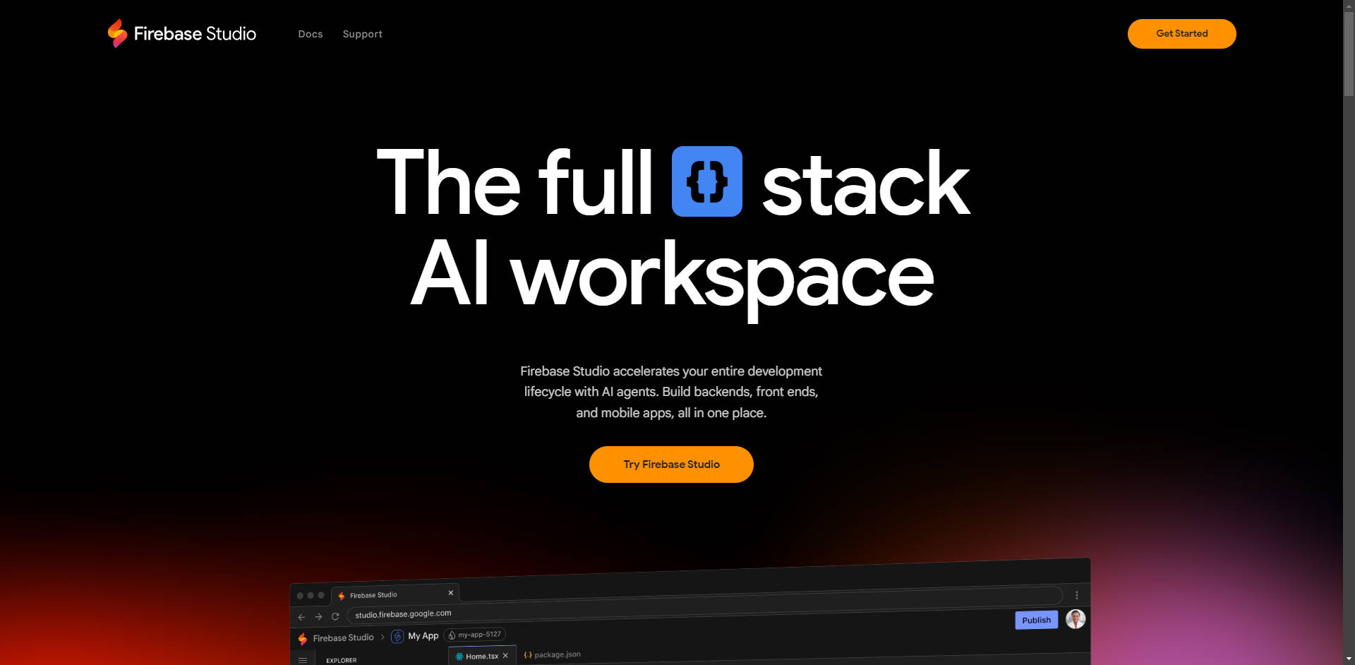This screenshot has height=665, width=1355.
Task: Click the Try Firebase Studio button
Action: tap(671, 465)
